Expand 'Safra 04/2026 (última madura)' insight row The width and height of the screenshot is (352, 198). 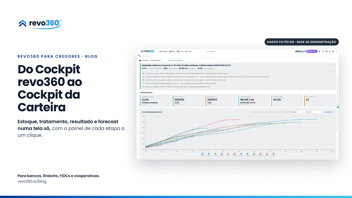pos(332,83)
